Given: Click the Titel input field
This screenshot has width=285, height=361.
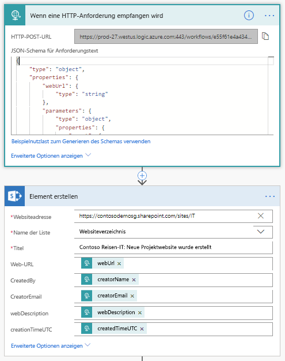Looking at the screenshot, I should click(173, 247).
